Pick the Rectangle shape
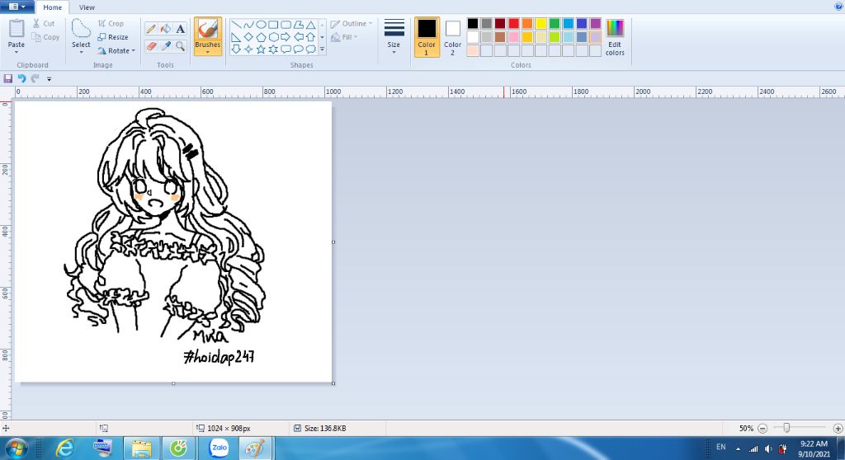The width and height of the screenshot is (845, 460). 273,25
